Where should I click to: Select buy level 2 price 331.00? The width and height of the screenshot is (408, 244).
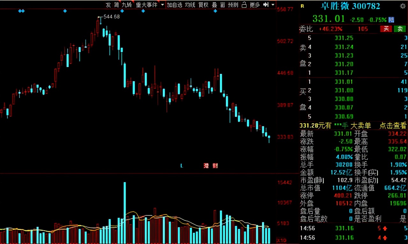(x=344, y=90)
